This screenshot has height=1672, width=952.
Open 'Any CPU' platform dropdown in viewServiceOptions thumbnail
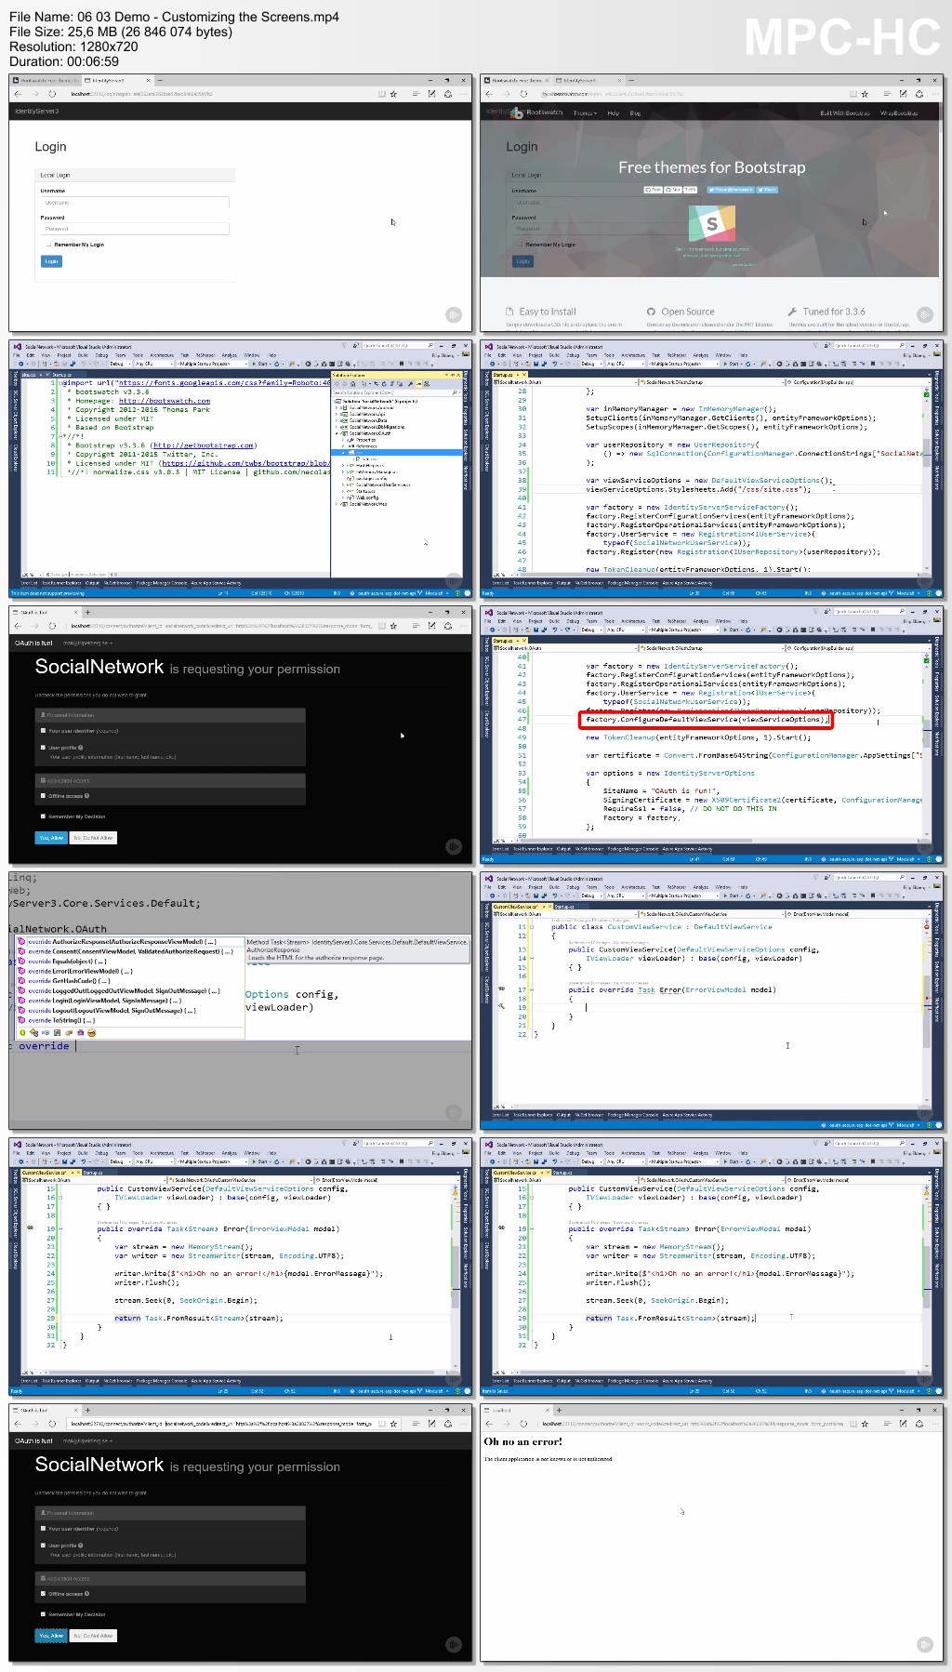(624, 365)
